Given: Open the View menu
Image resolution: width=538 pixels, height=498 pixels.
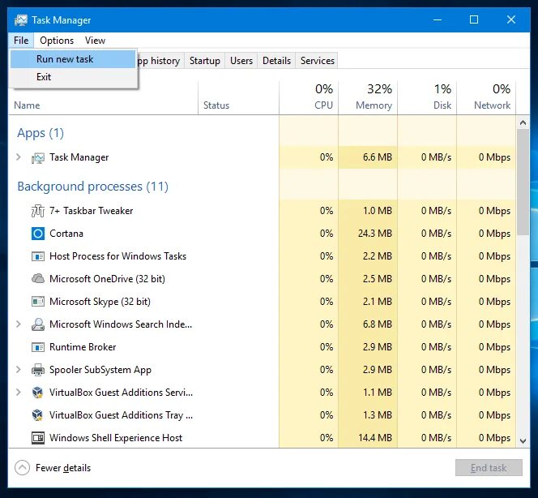Looking at the screenshot, I should [x=95, y=41].
